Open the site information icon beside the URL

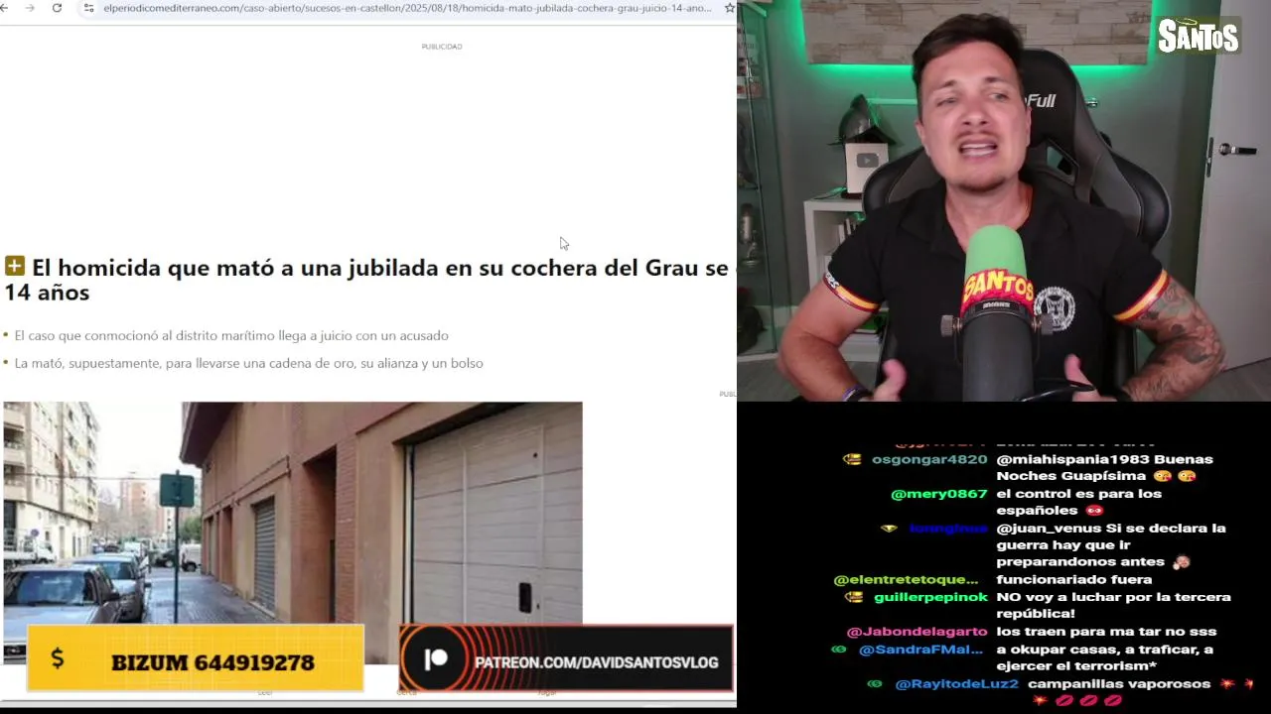(x=88, y=8)
